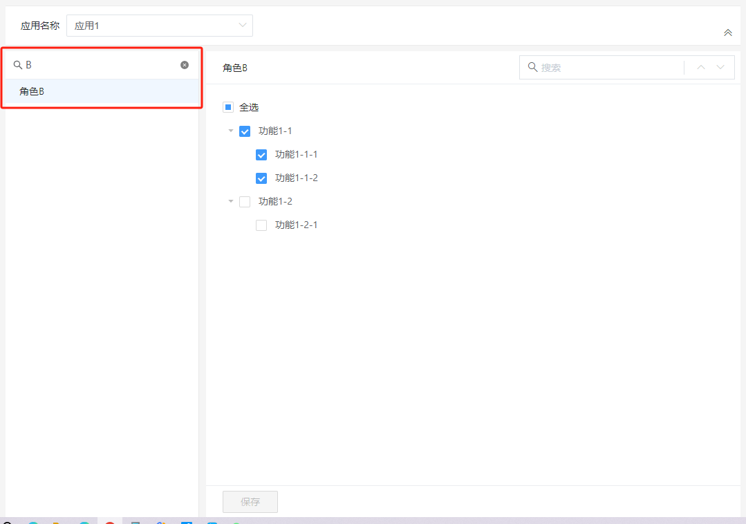This screenshot has height=524, width=746.
Task: Collapse the 功能1-1 tree node arrow
Action: (231, 131)
